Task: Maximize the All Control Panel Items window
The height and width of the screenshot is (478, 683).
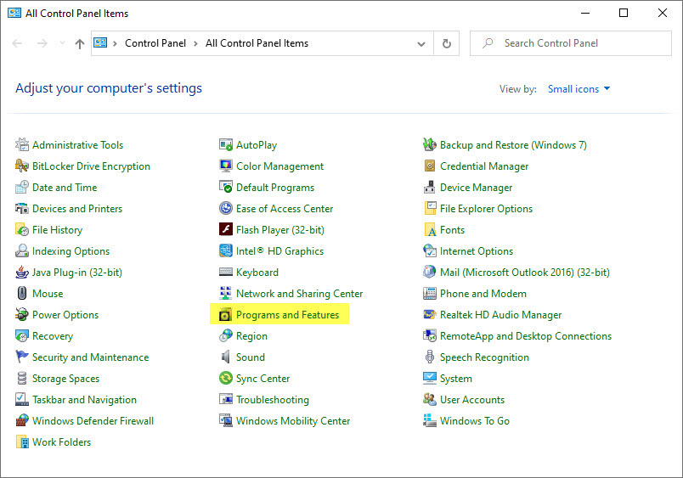Action: point(624,13)
